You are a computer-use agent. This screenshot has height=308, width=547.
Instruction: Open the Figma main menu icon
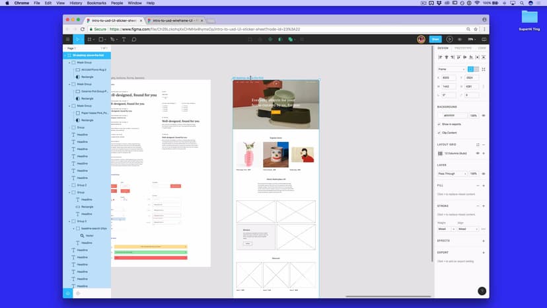tap(68, 39)
